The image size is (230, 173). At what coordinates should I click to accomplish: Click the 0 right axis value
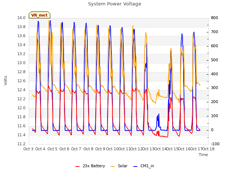pyautogui.click(x=212, y=130)
